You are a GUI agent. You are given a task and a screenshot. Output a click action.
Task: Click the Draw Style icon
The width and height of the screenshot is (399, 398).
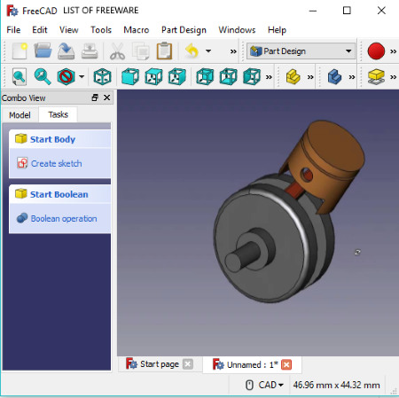click(x=66, y=77)
